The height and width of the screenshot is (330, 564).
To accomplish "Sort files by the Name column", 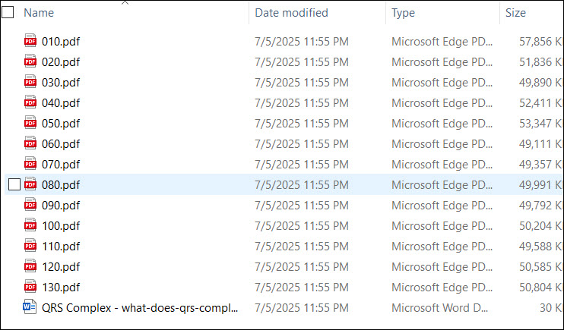I will 39,13.
